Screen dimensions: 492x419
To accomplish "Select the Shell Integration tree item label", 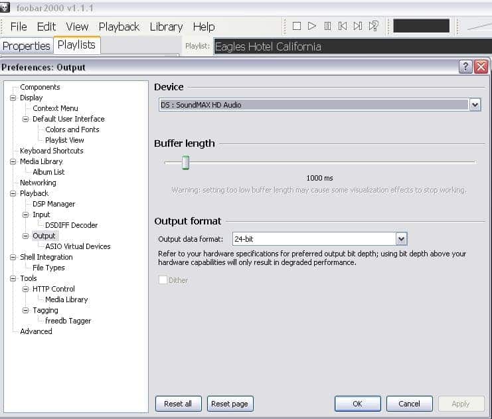I will pos(46,258).
